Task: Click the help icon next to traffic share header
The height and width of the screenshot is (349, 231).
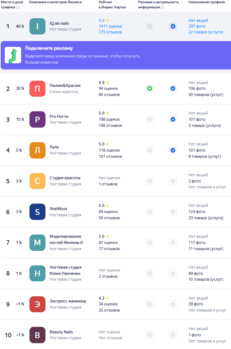Action: 18,7
